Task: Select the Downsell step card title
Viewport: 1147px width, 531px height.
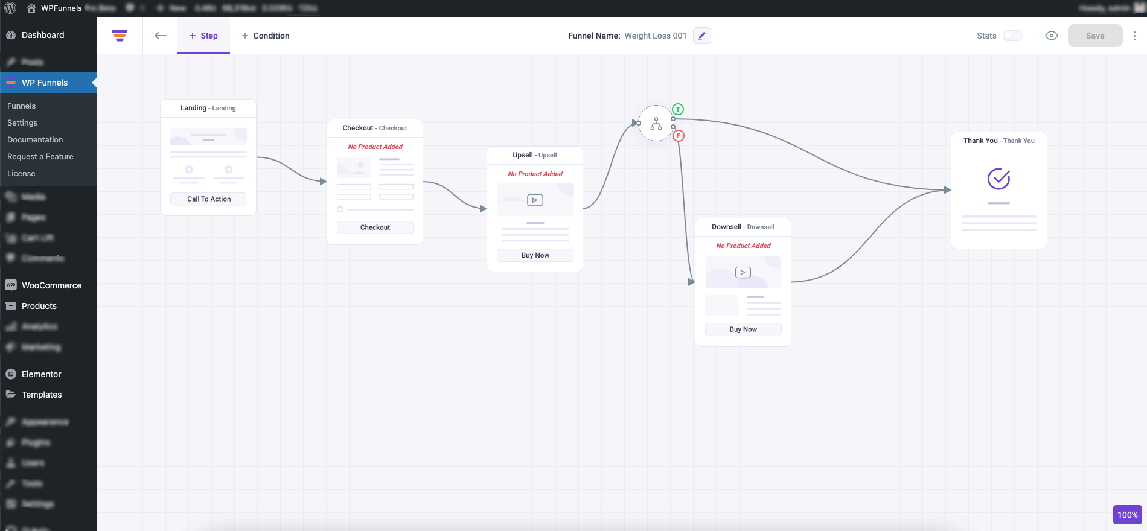Action: [x=743, y=227]
